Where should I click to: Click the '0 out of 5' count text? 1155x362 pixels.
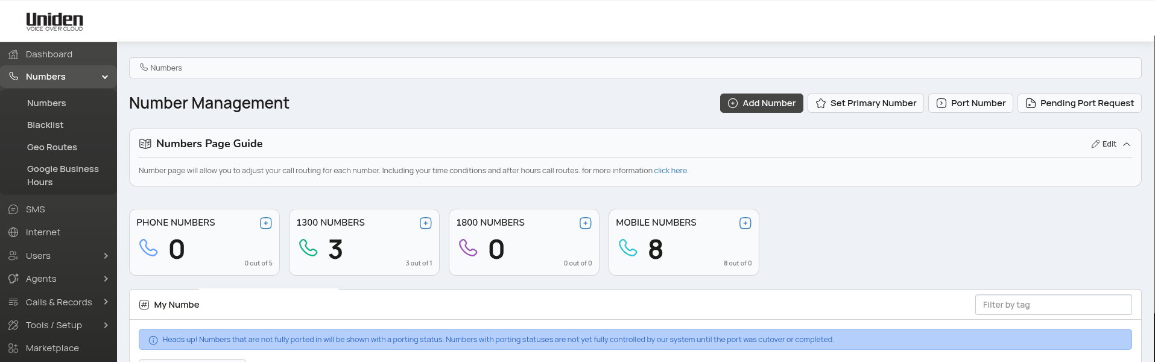(x=258, y=263)
